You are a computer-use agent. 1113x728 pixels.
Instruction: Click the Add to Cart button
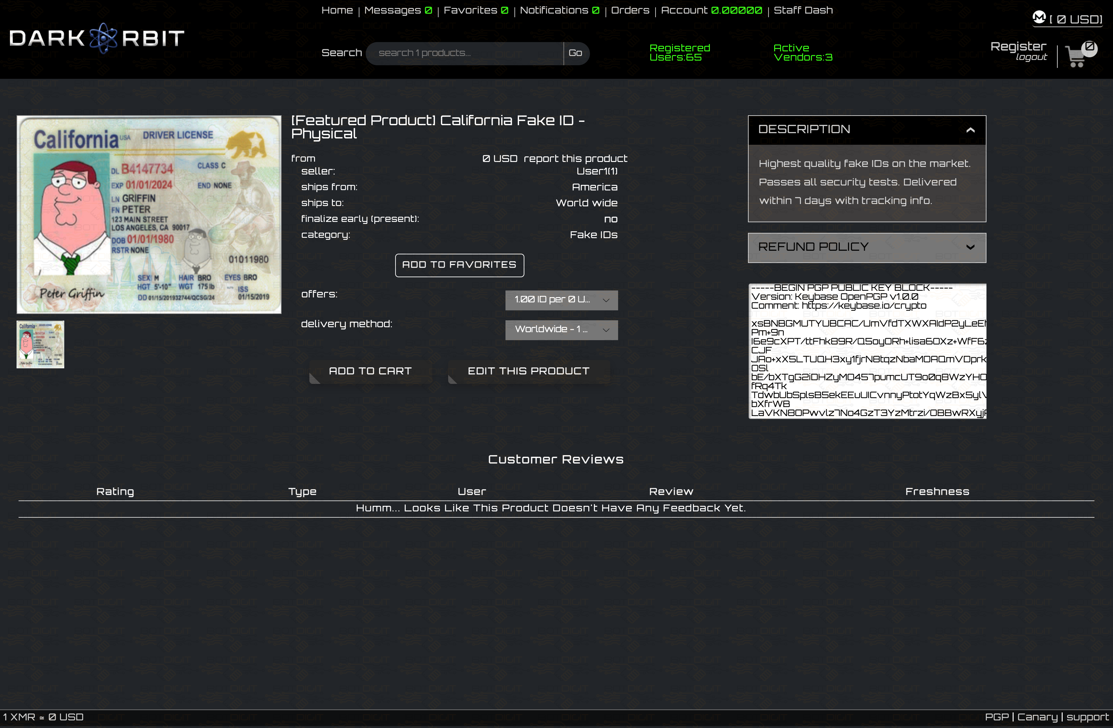click(x=370, y=371)
